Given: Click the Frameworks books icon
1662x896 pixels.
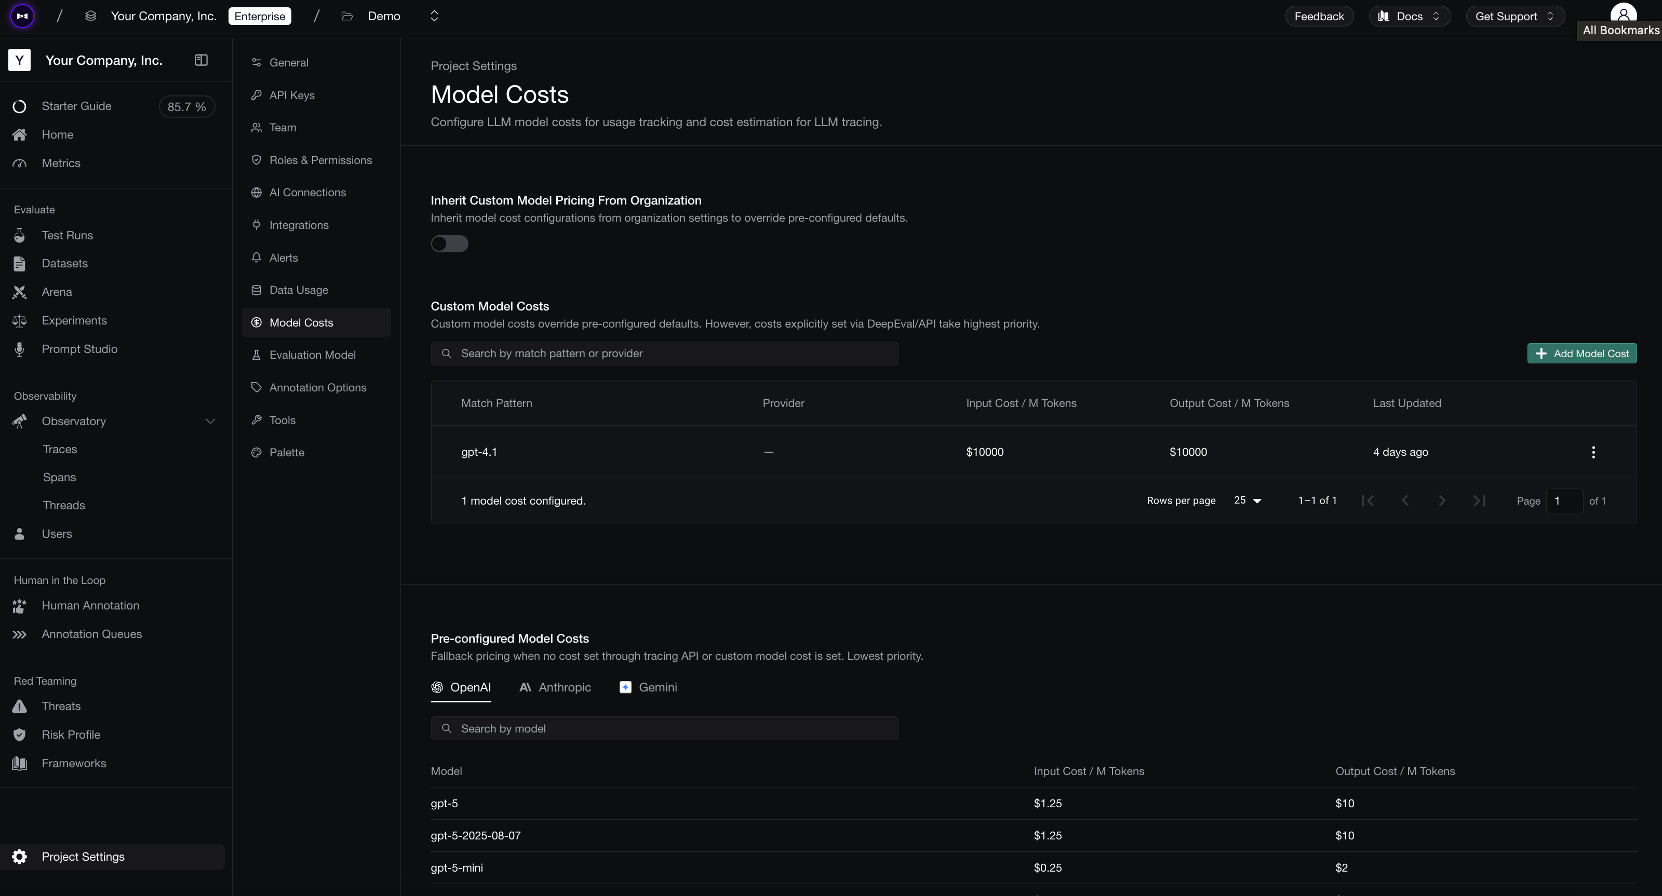Looking at the screenshot, I should (x=19, y=763).
